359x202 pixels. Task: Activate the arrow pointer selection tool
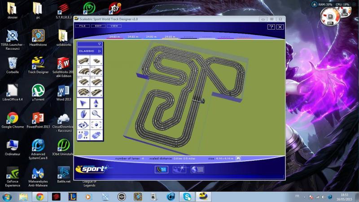tap(83, 103)
